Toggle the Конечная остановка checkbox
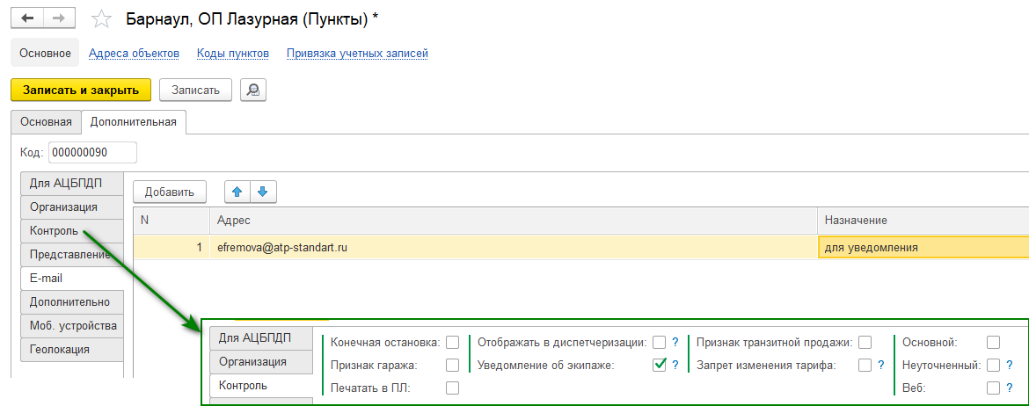 453,342
